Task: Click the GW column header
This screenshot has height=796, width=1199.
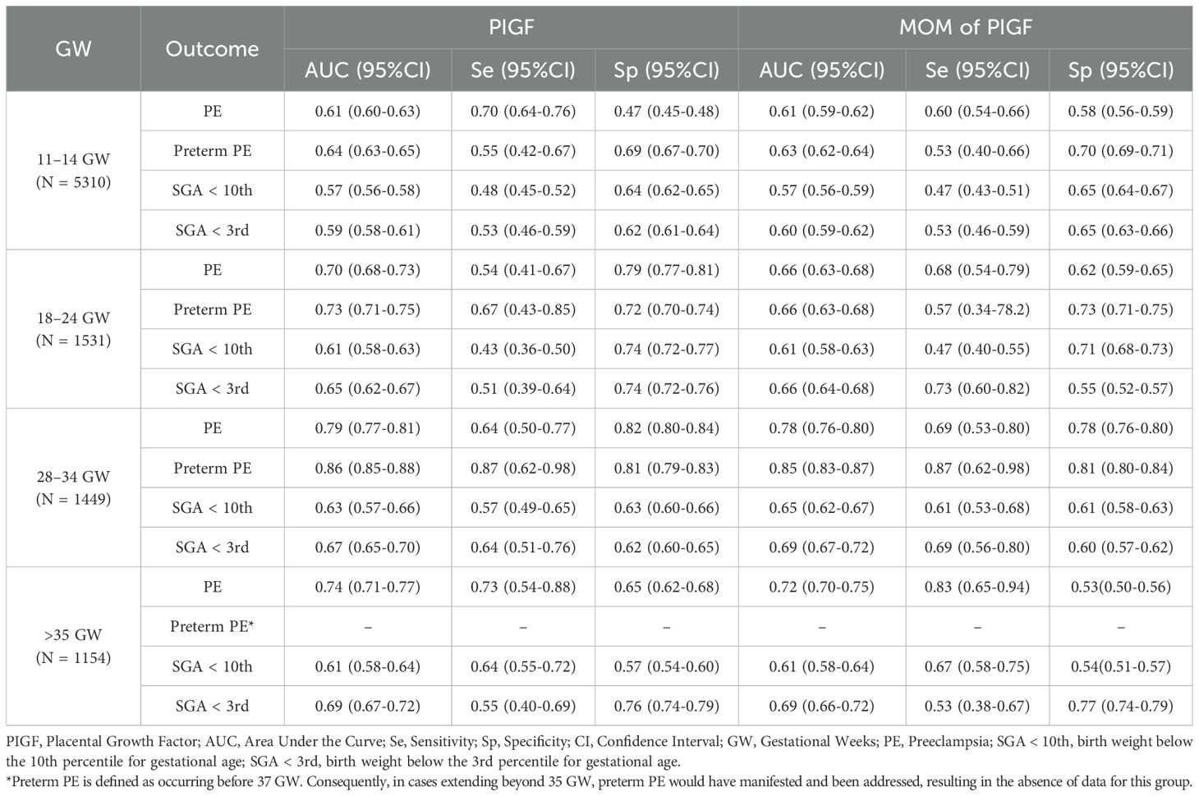Action: [73, 48]
